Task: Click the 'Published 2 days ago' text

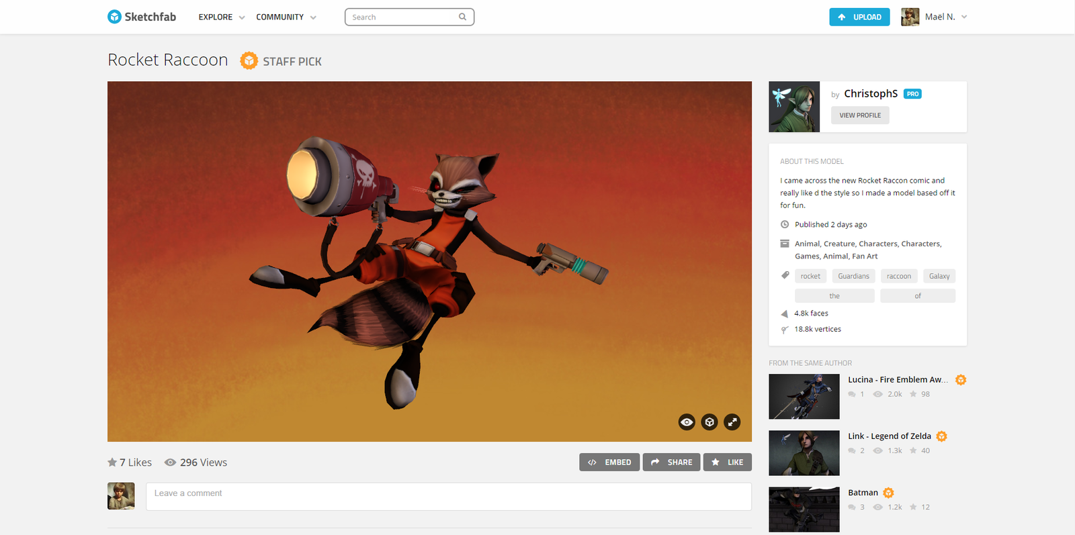Action: tap(830, 225)
